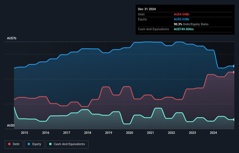The height and width of the screenshot is (153, 239).
Task: Click the Equity row label in tooltip
Action: tap(142, 19)
